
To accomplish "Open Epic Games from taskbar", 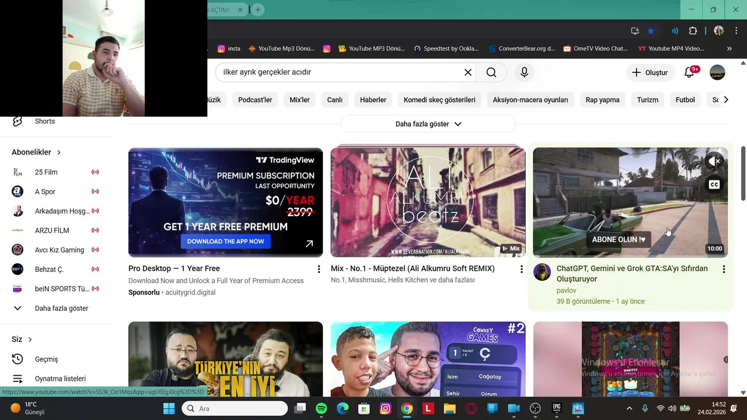I will (556, 409).
